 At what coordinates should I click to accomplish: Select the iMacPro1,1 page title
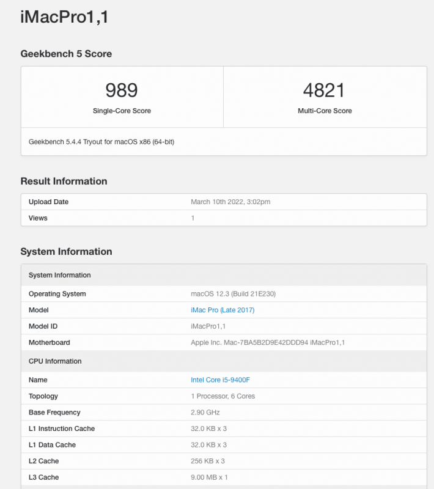pos(64,17)
